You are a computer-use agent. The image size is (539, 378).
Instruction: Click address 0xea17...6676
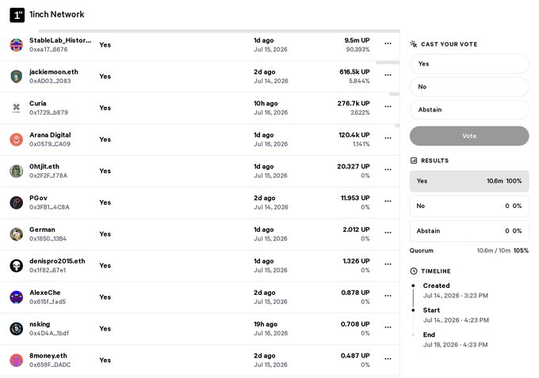(48, 49)
